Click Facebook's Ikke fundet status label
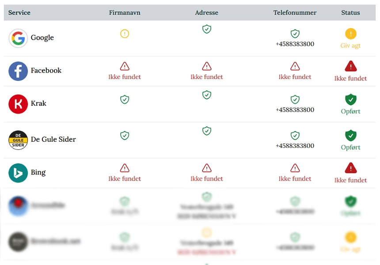This screenshot has height=265, width=380. 351,79
